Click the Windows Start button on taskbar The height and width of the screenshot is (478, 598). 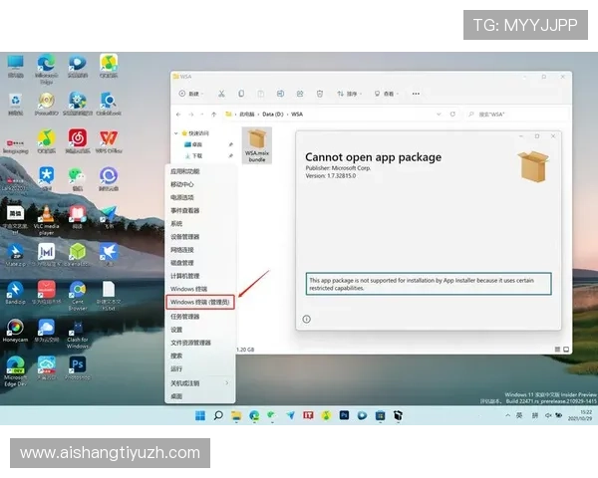(200, 414)
